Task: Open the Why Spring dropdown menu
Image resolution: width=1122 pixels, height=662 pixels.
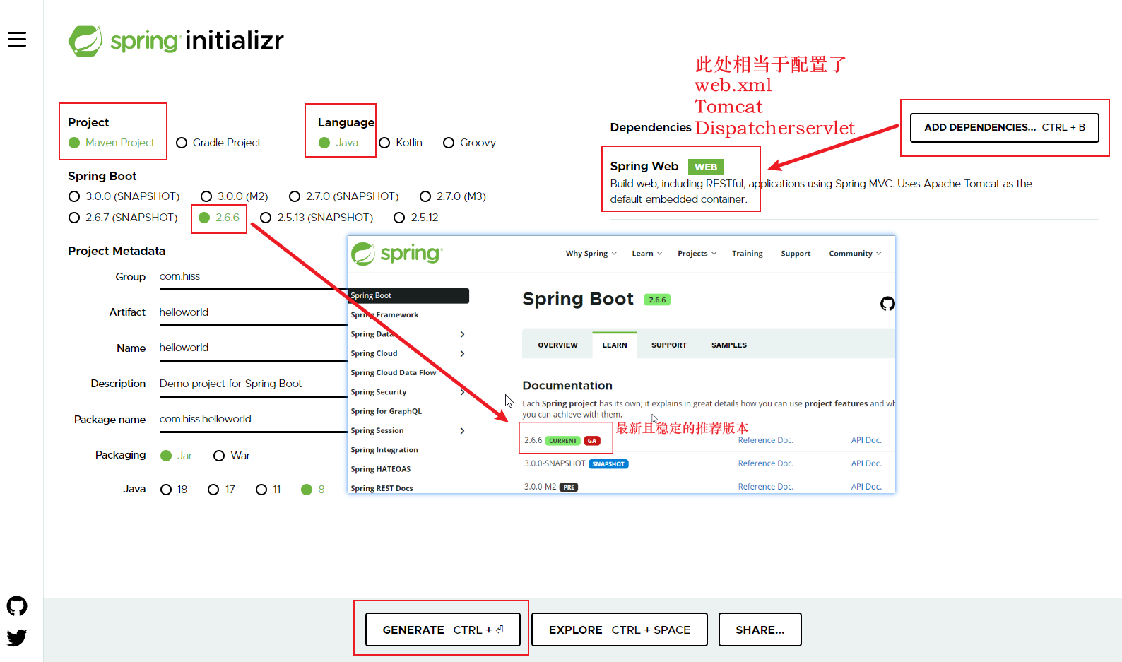Action: 591,254
